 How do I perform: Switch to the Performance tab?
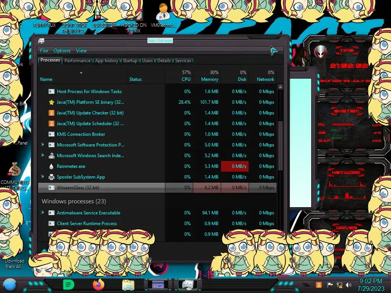coord(78,61)
